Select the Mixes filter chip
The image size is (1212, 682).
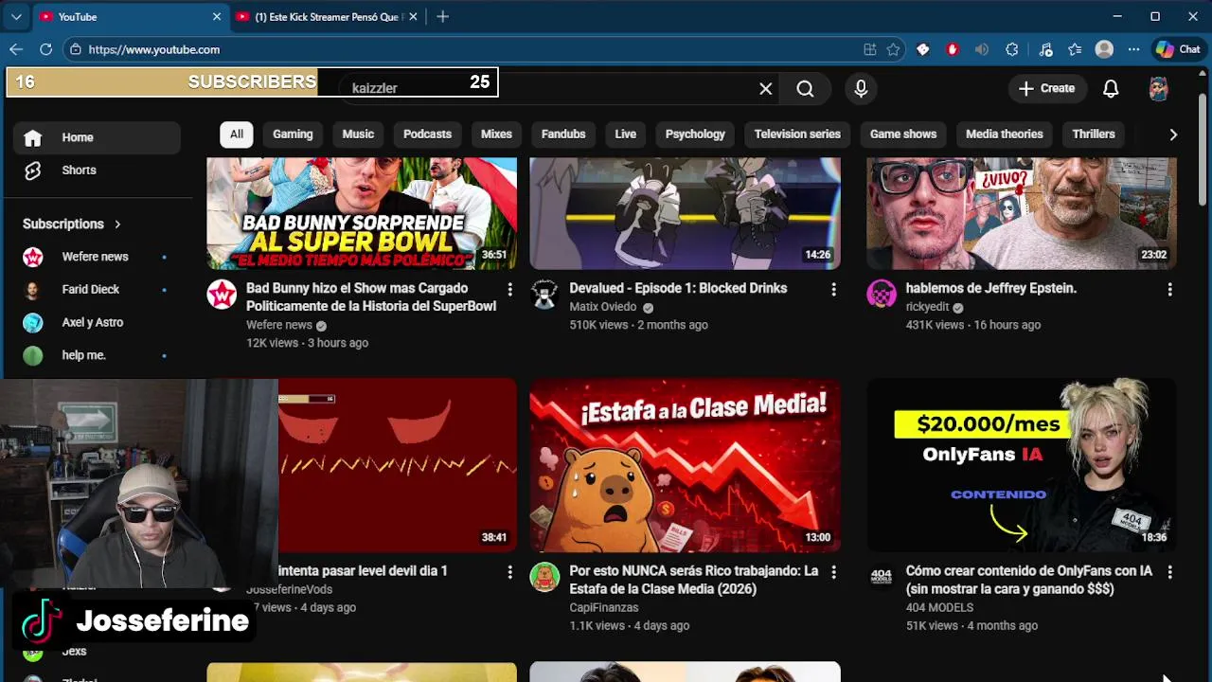496,134
